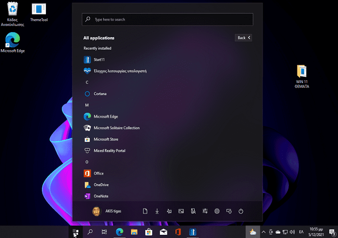Open network icon in system tray
Image resolution: width=338 pixels, height=238 pixels.
tap(285, 232)
